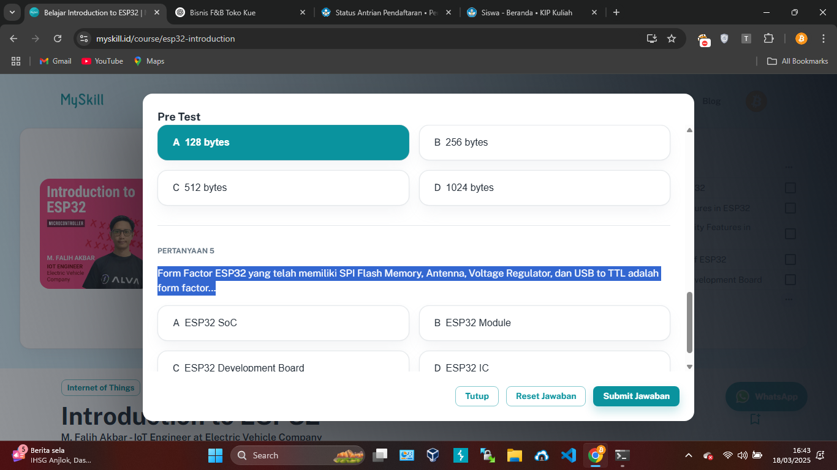Pick answer B ESP32 Module
Viewport: 837px width, 470px height.
coord(544,323)
